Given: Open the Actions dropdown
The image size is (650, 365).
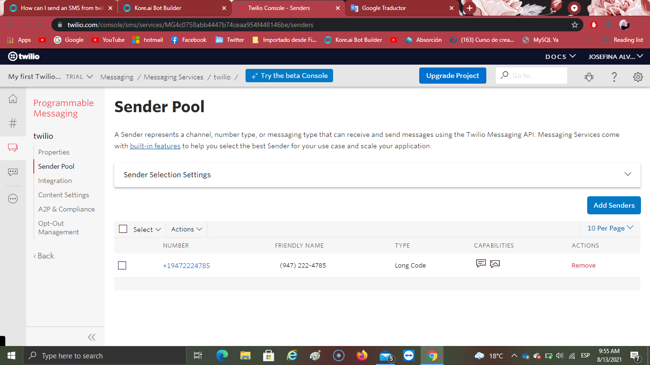Looking at the screenshot, I should click(x=187, y=229).
